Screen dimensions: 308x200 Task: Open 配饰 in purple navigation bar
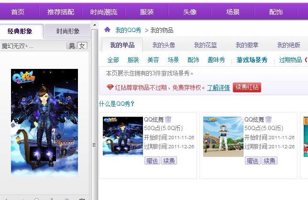276,12
